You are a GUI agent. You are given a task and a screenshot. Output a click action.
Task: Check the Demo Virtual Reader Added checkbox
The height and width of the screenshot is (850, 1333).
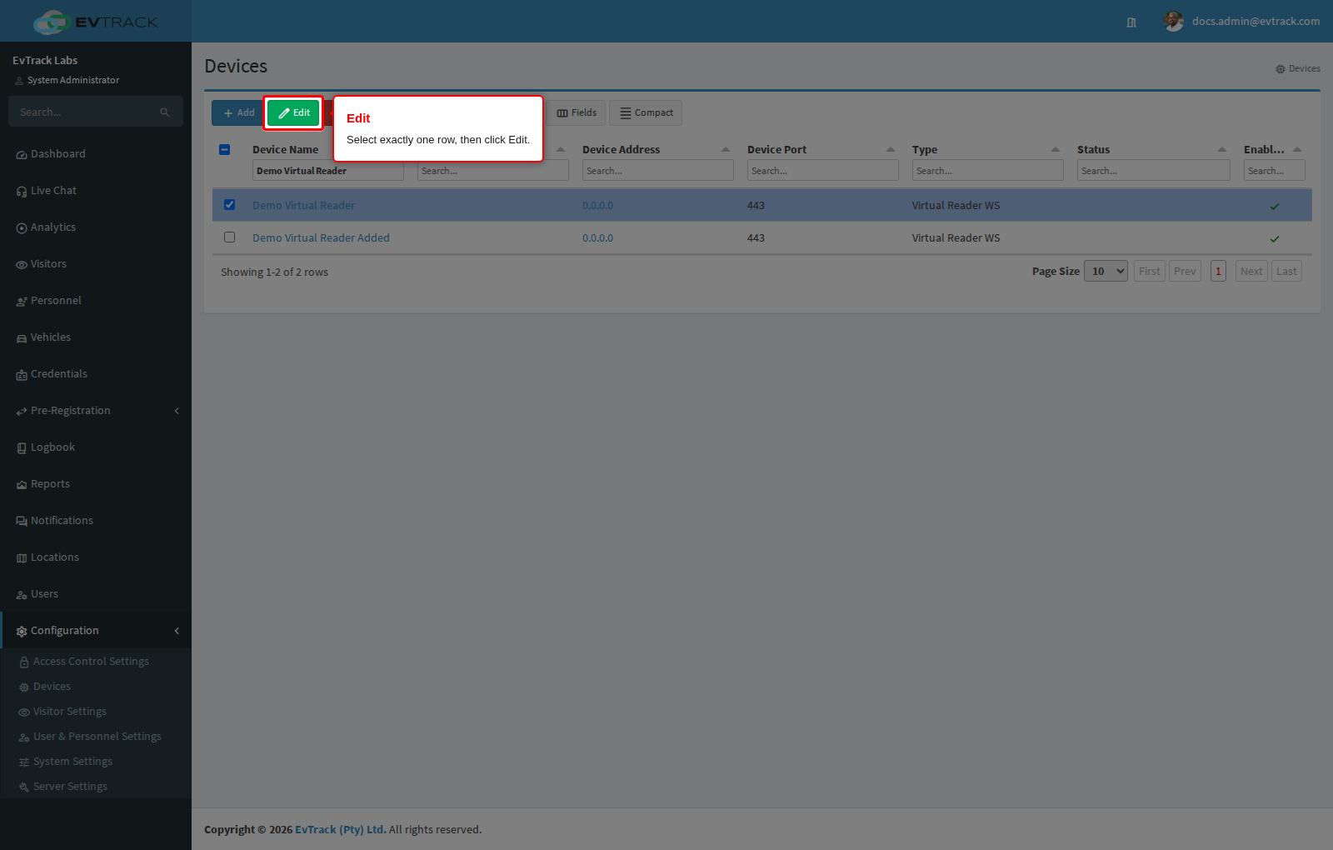click(x=230, y=237)
